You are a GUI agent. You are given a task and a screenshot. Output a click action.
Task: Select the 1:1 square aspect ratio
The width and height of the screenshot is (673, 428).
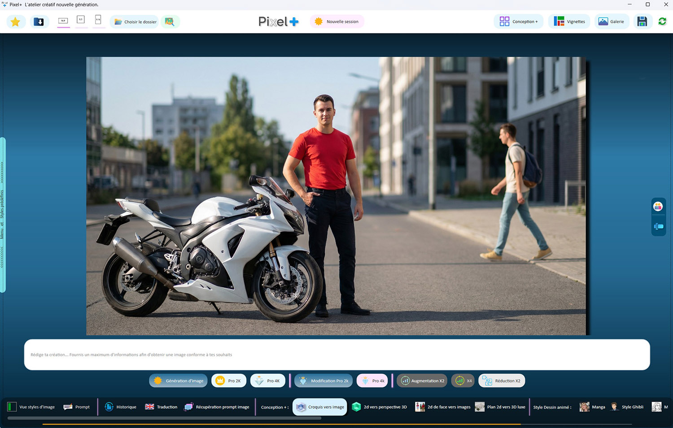point(81,20)
